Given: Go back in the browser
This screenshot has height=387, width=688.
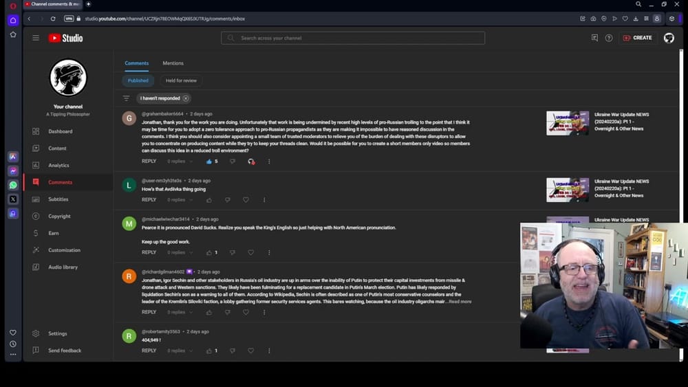Looking at the screenshot, I should 29,19.
